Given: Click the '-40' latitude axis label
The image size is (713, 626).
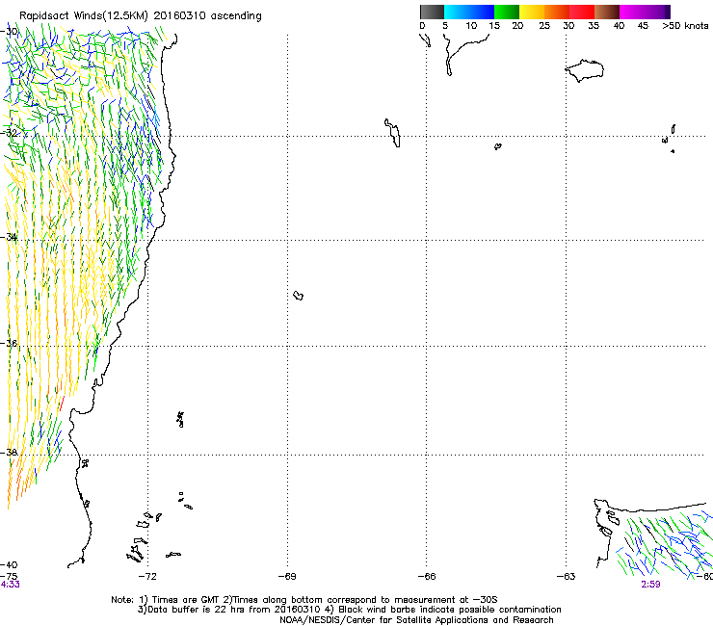Looking at the screenshot, I should point(9,564).
